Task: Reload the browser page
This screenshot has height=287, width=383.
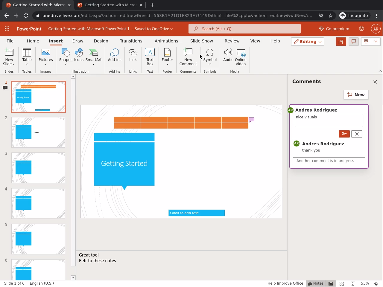Action: point(26,16)
